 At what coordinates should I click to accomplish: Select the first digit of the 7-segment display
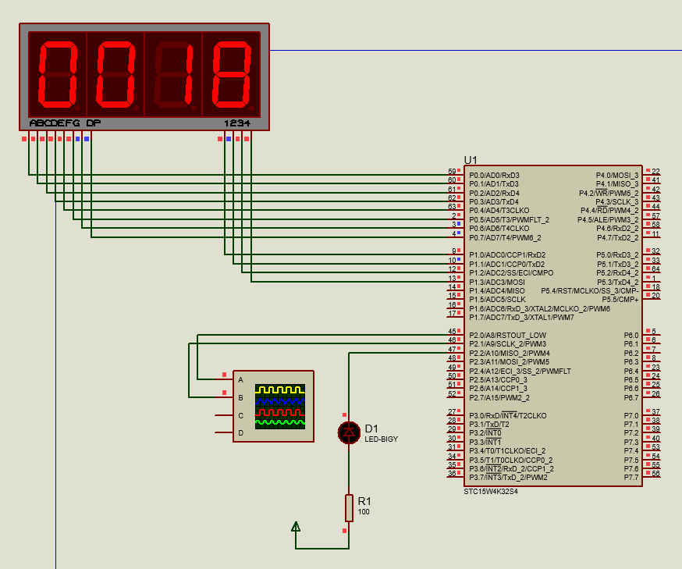58,76
